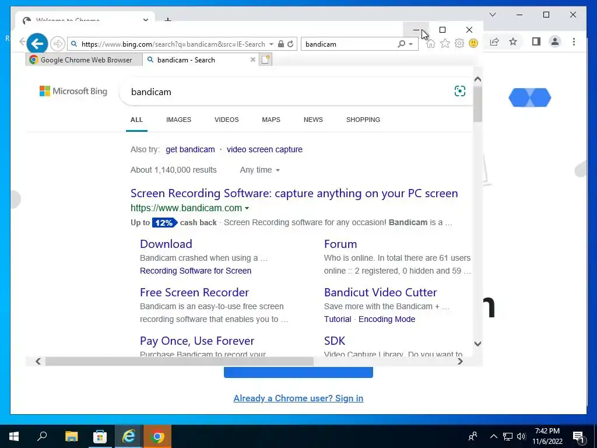Viewport: 597px width, 448px height.
Task: Click the lock security icon in address bar
Action: coord(281,44)
